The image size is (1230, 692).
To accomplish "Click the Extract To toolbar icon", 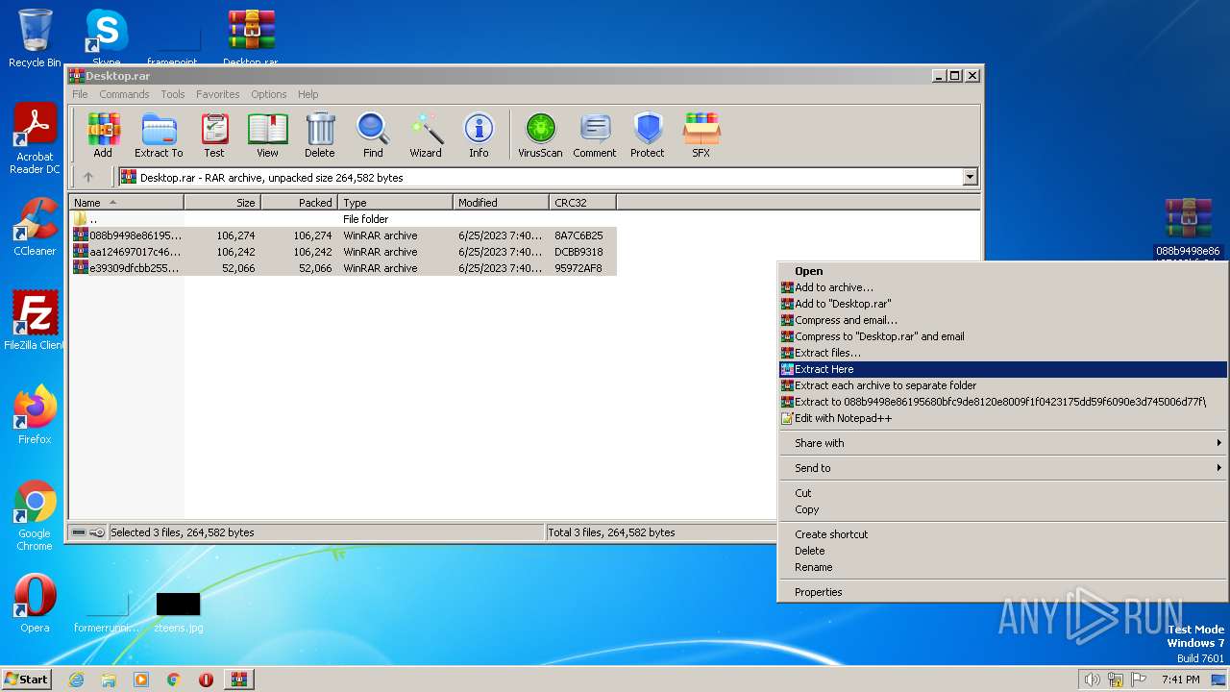I will click(x=159, y=135).
